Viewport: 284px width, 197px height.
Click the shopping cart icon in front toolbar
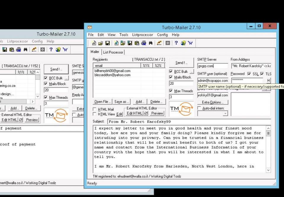[x=190, y=43]
